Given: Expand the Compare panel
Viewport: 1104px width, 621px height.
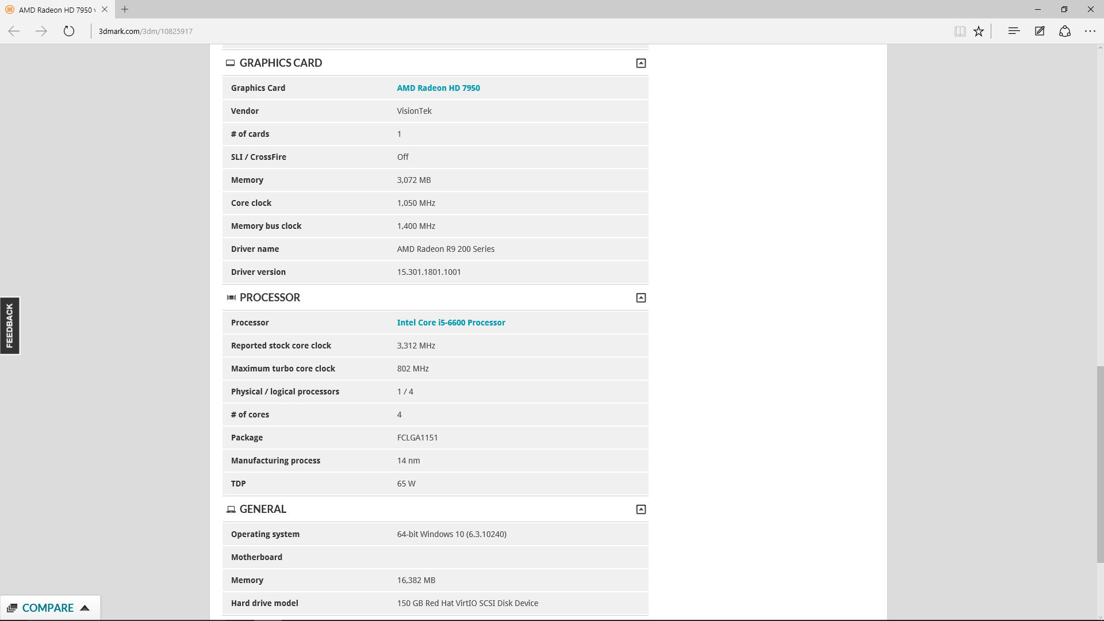Looking at the screenshot, I should click(50, 608).
